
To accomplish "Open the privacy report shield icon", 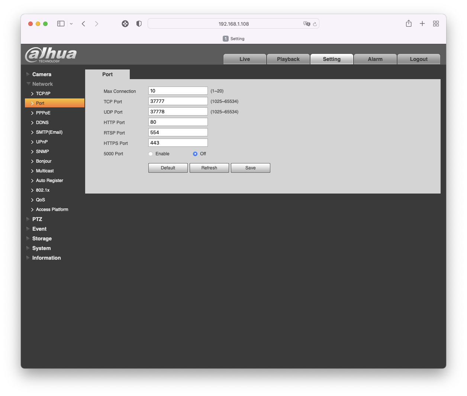I will click(x=139, y=24).
